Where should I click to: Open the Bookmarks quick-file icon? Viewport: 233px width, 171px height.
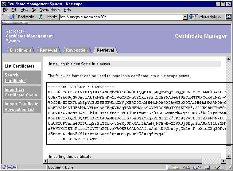pyautogui.click(x=12, y=17)
